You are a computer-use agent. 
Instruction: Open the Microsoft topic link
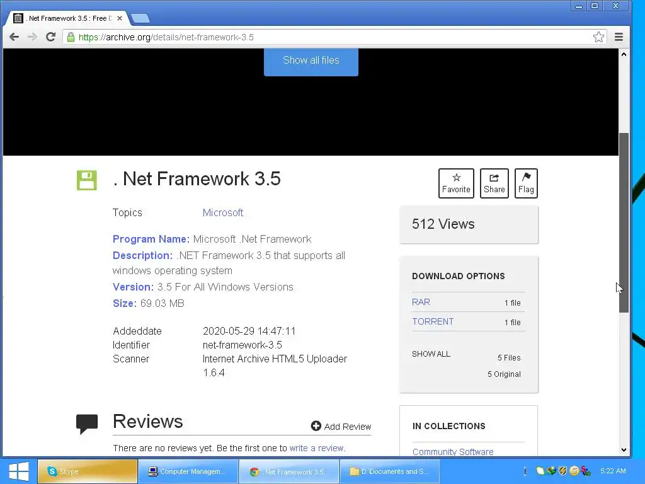(x=222, y=213)
